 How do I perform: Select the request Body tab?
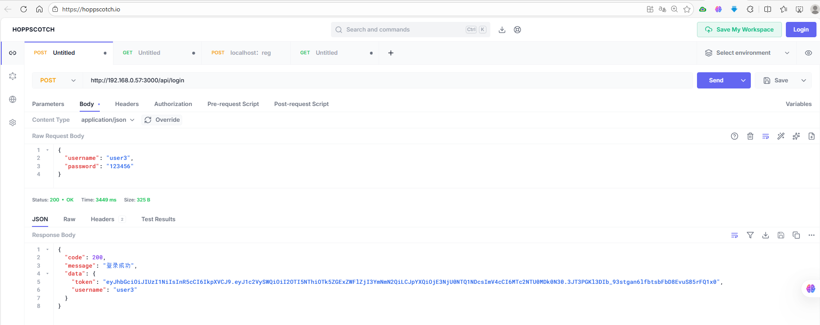point(87,104)
